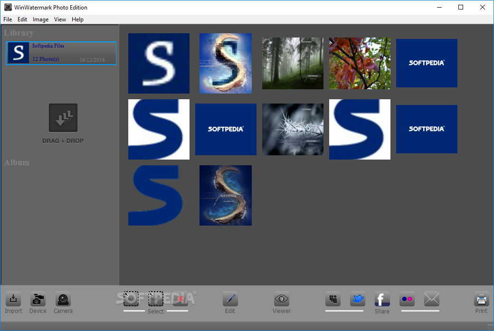
Task: Click the Album heading
Action: [17, 162]
